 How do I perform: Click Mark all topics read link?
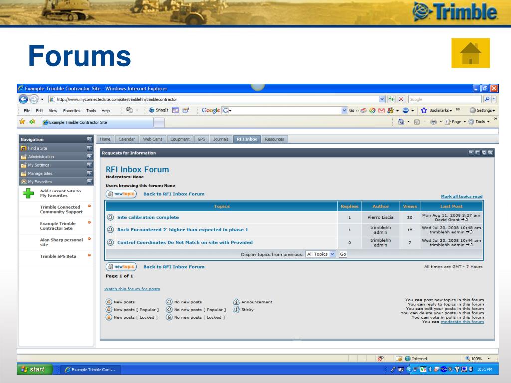coord(462,196)
